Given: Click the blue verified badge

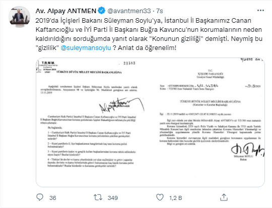Looking at the screenshot, I should point(101,11).
